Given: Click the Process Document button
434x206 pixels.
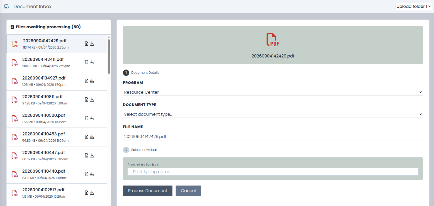Looking at the screenshot, I should pos(148,191).
